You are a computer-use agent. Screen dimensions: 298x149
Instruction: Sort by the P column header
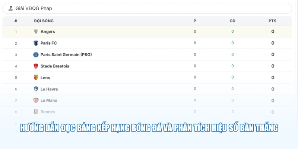coord(195,21)
